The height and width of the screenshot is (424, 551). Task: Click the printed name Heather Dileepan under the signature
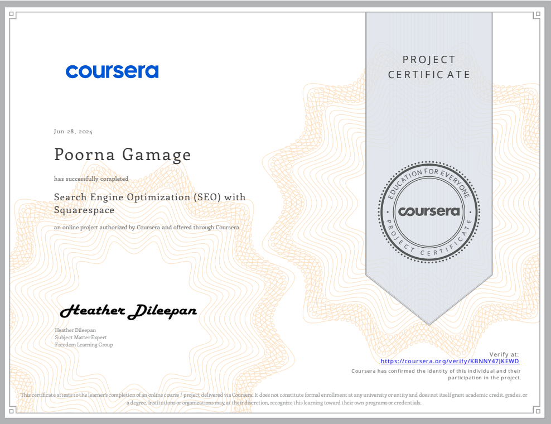point(75,330)
